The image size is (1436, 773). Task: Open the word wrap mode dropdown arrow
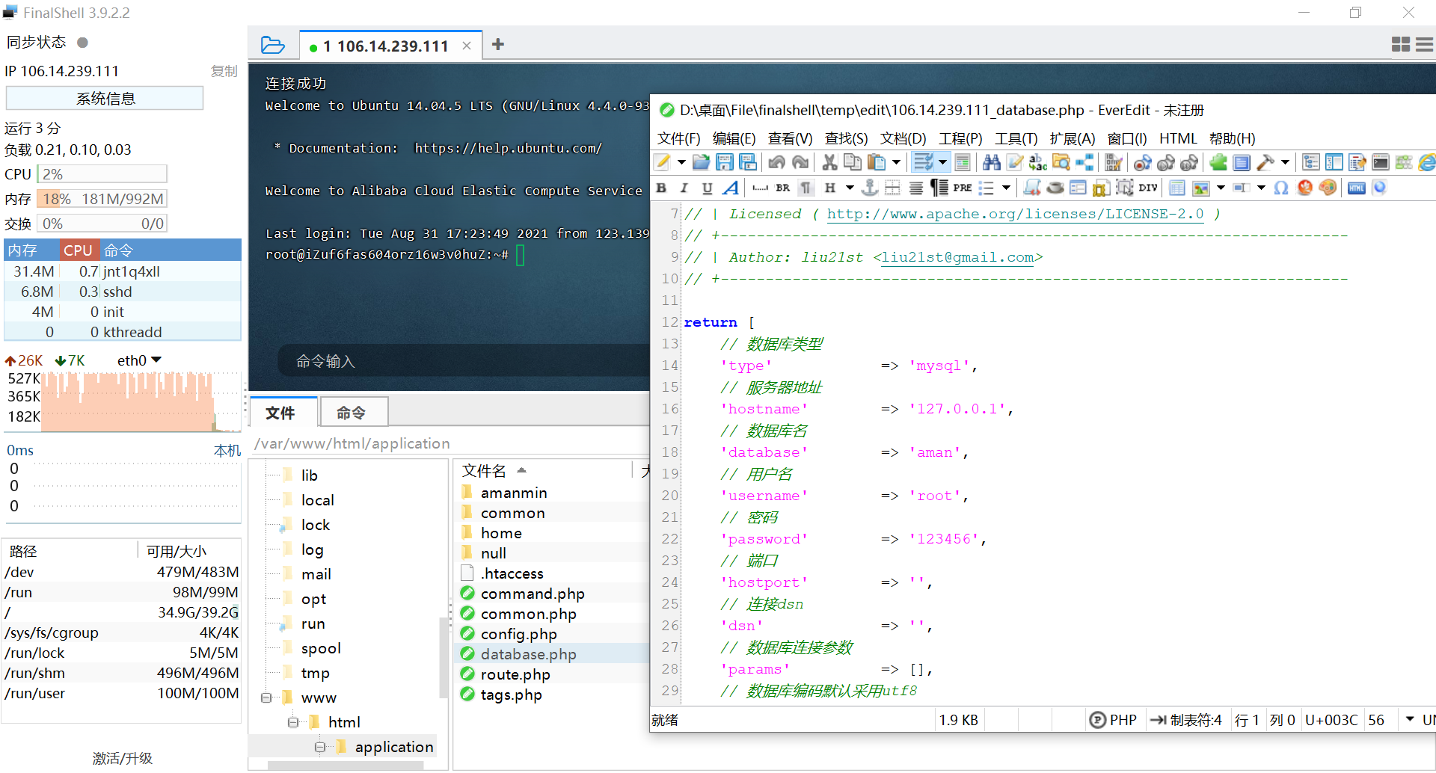(942, 162)
